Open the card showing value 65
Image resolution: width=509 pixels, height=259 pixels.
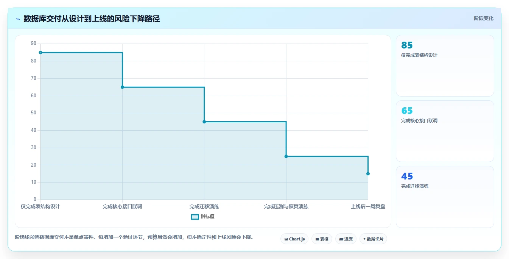(445, 131)
